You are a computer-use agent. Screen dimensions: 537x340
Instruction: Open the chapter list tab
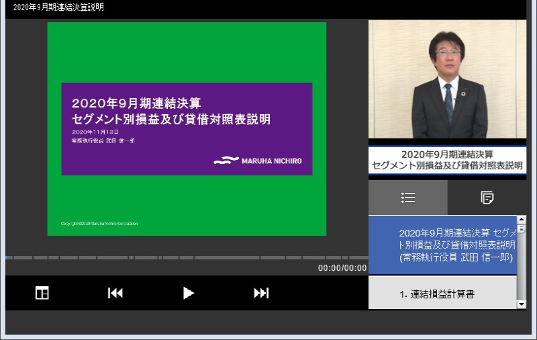(x=408, y=198)
